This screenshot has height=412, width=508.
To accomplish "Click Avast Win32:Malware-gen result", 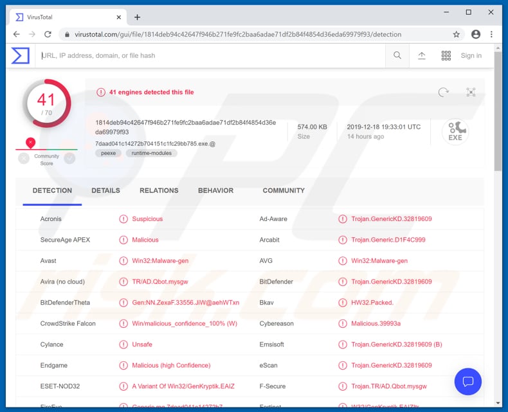I will point(160,261).
